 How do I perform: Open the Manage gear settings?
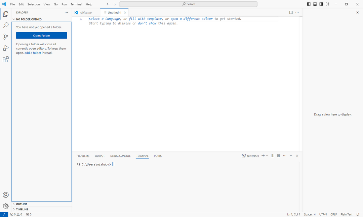6,206
